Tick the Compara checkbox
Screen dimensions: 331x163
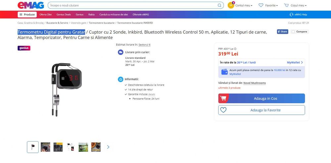click(293, 32)
